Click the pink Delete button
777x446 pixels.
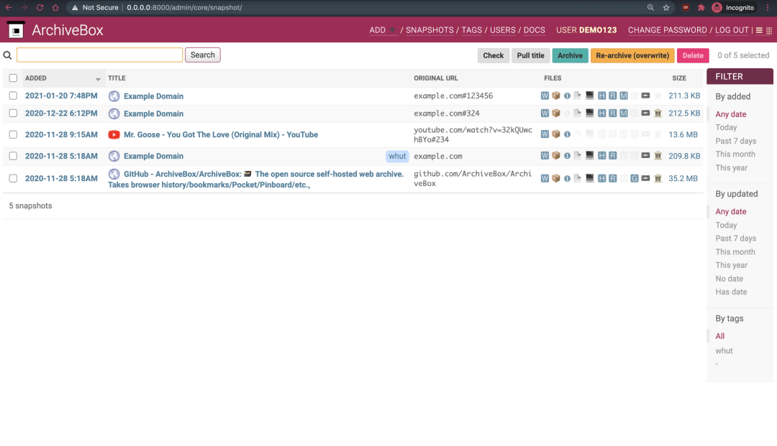[693, 55]
